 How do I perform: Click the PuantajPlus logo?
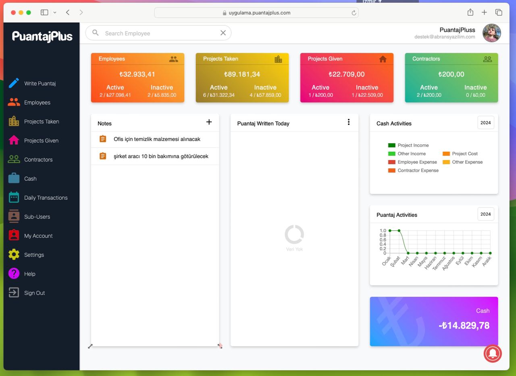tap(42, 36)
